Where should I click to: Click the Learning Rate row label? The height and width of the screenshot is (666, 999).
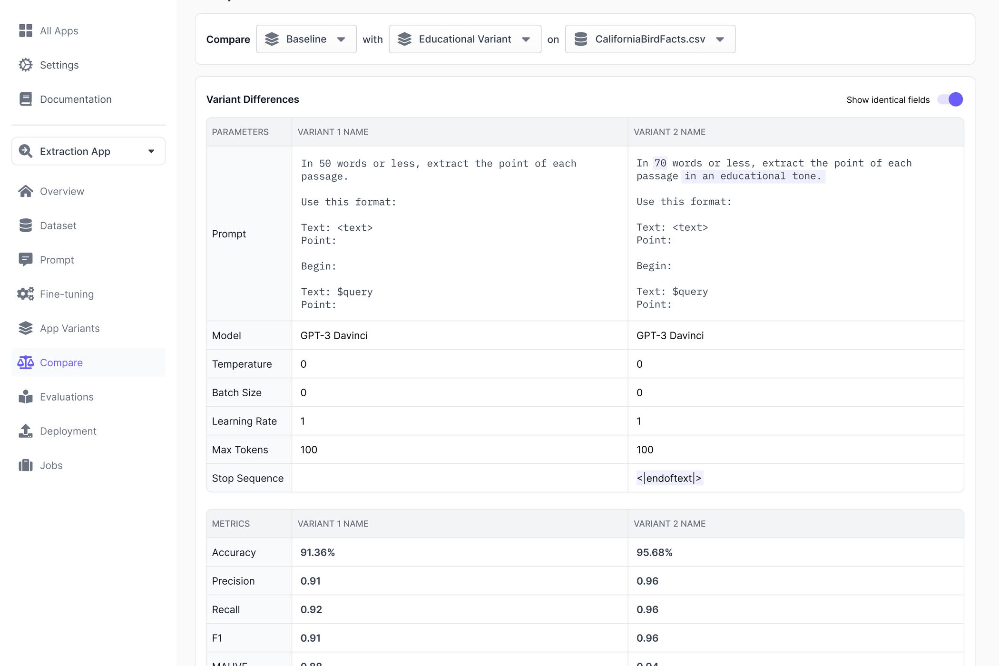(x=245, y=421)
